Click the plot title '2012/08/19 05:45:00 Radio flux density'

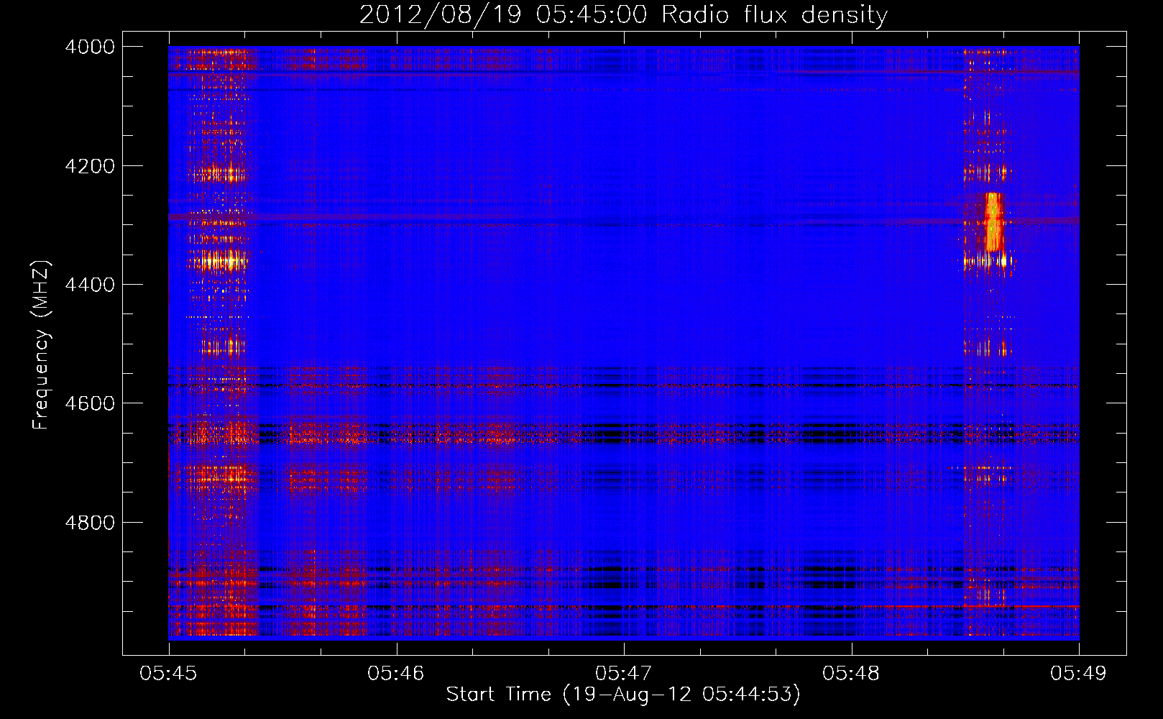click(623, 15)
